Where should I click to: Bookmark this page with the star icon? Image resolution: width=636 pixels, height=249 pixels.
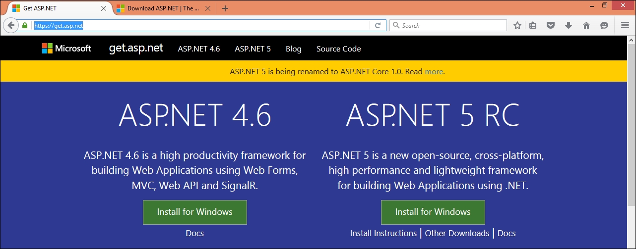(x=517, y=25)
